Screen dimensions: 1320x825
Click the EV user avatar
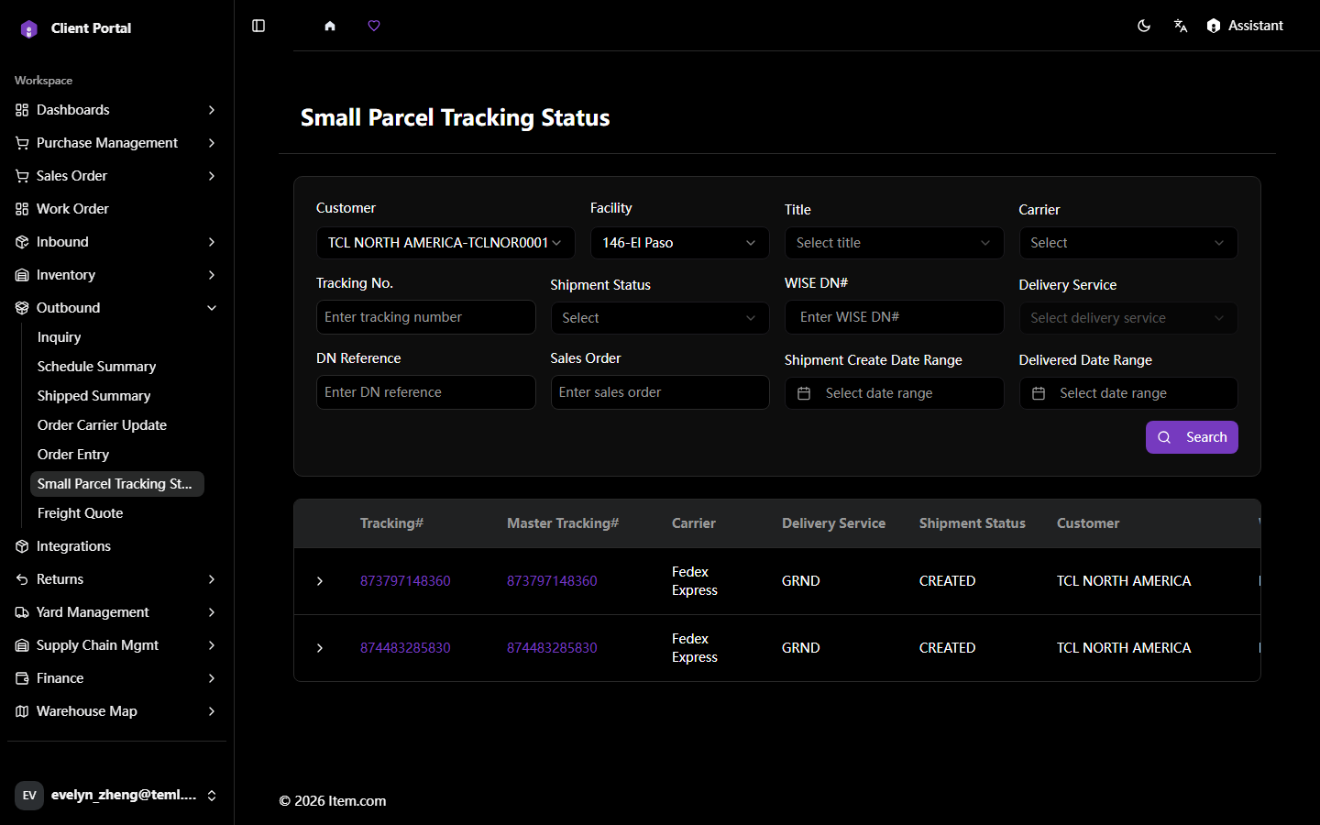pos(29,796)
